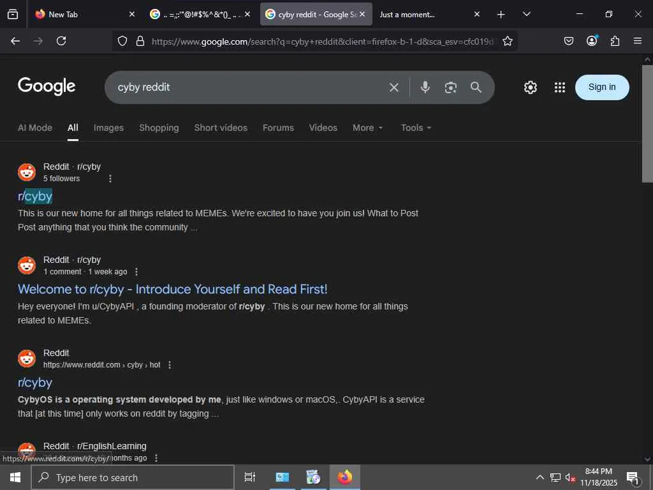Open options dots beside cyby › hot

169,365
